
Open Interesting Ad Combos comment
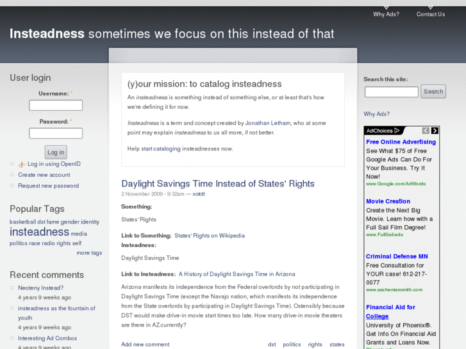pos(47,338)
